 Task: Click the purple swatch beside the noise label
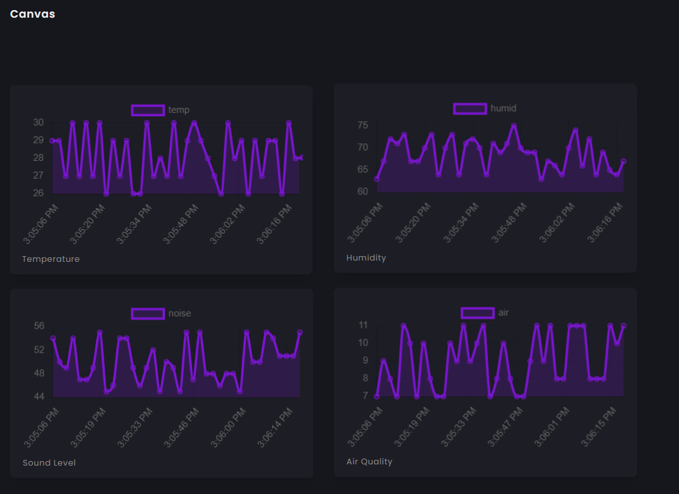(x=147, y=313)
